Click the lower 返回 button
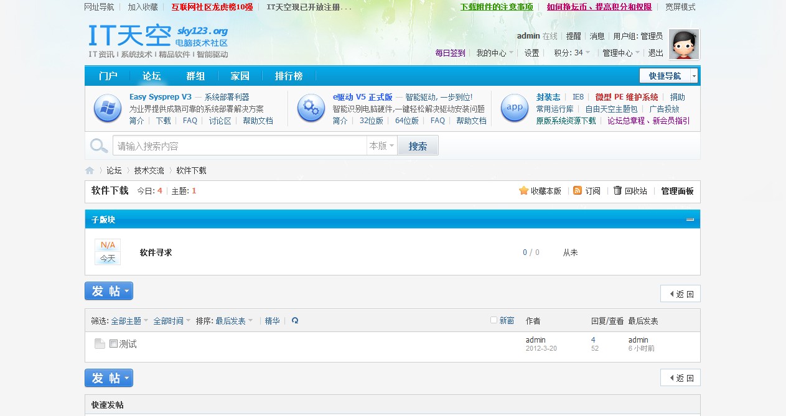 tap(680, 377)
